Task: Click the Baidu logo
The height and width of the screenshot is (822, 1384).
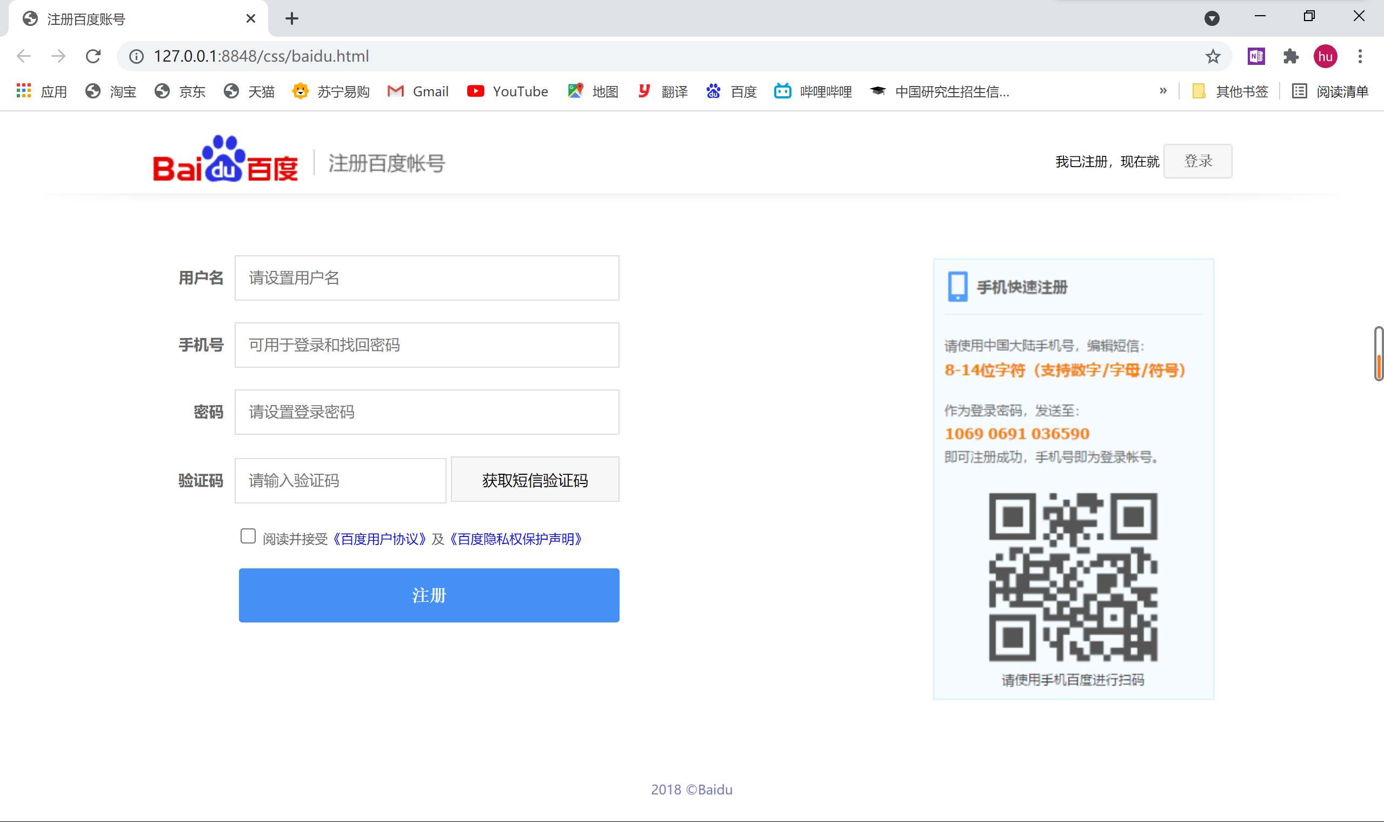Action: pos(225,159)
